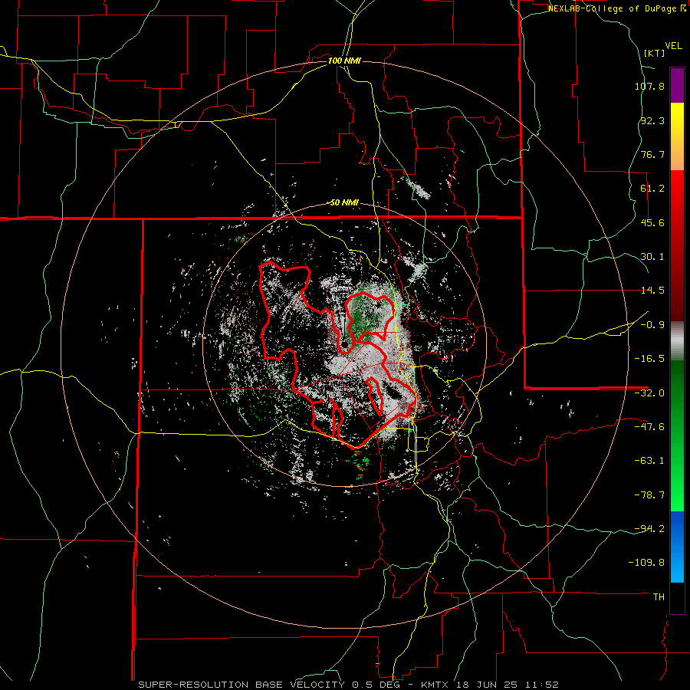The height and width of the screenshot is (690, 690).
Task: Click the yellow-orange segment of color bar
Action: [x=677, y=136]
